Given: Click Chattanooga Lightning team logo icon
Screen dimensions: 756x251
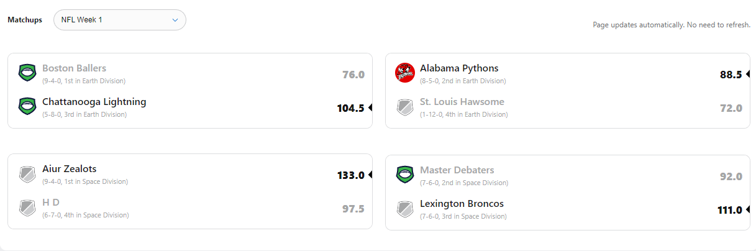Looking at the screenshot, I should click(x=27, y=107).
